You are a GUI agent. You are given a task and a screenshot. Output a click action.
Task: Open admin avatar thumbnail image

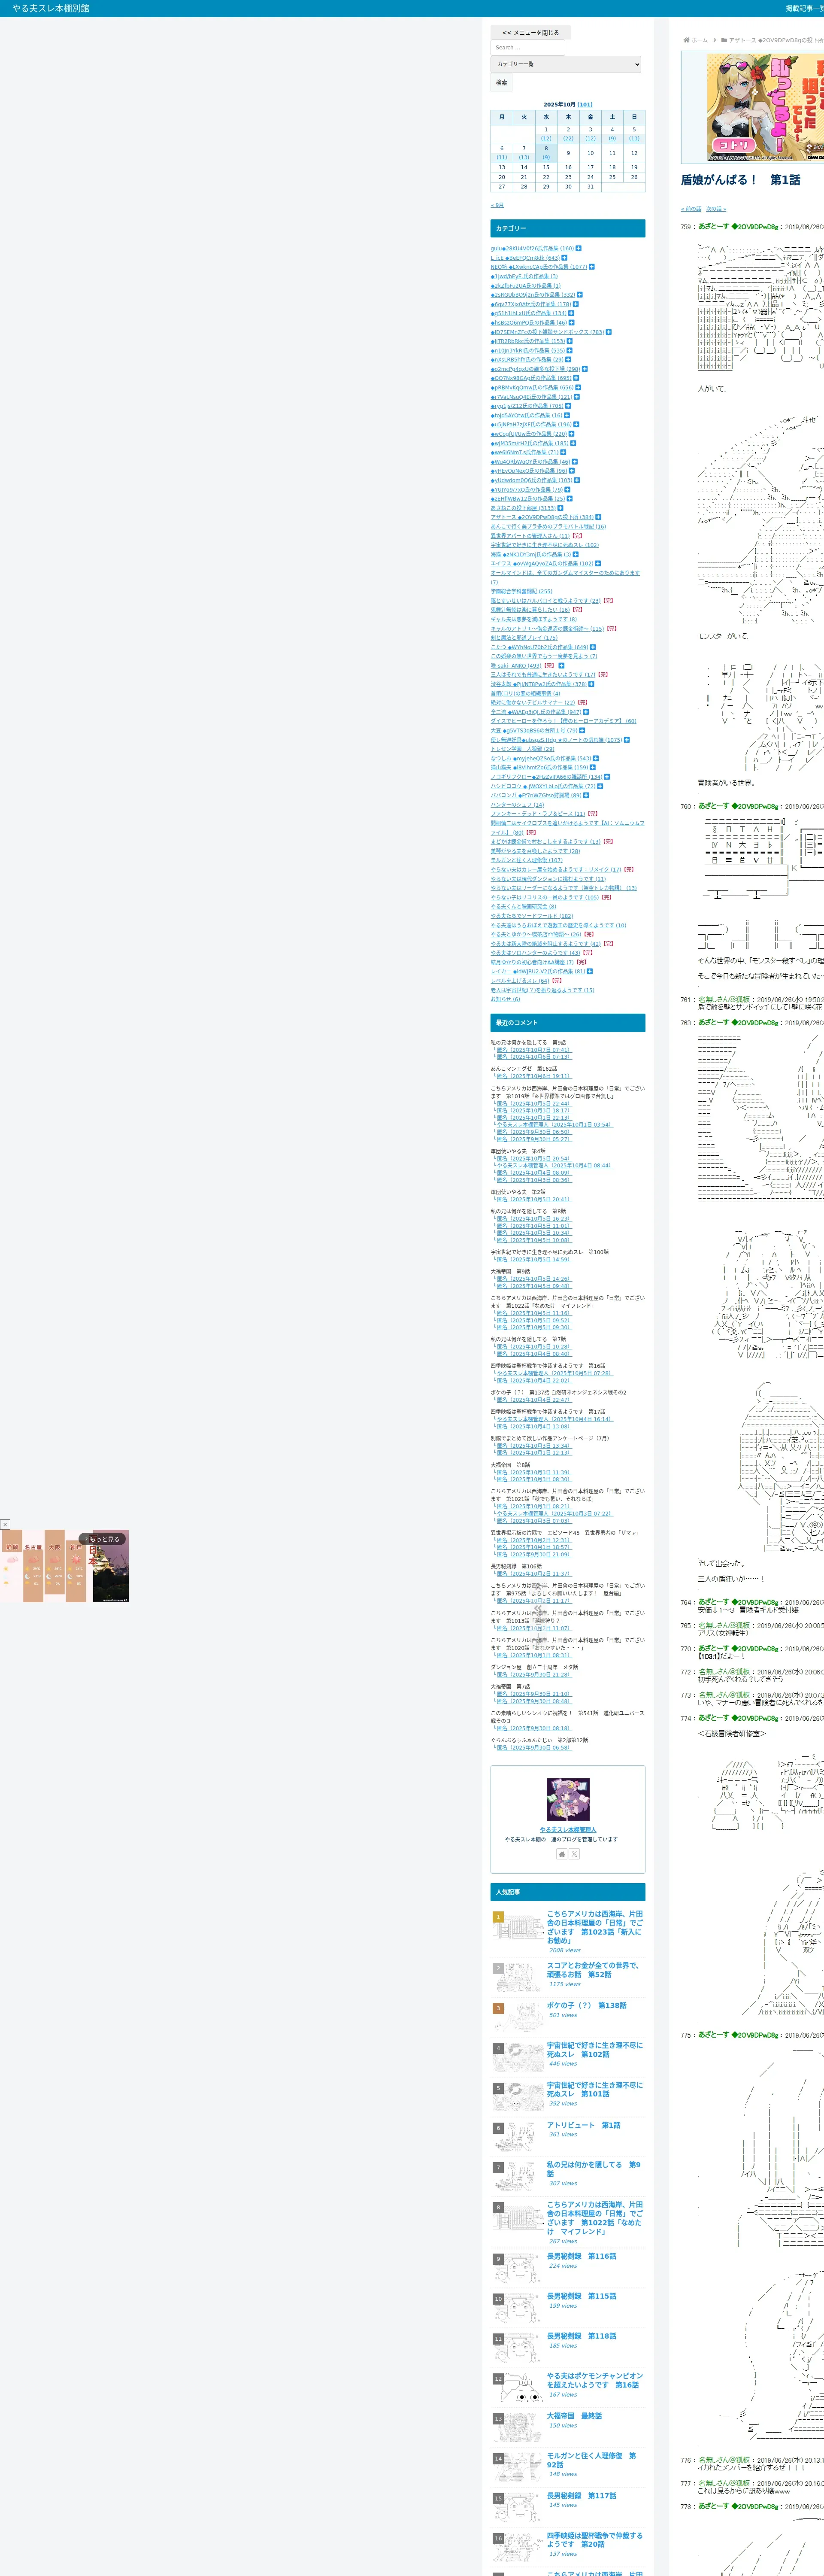tap(568, 1800)
